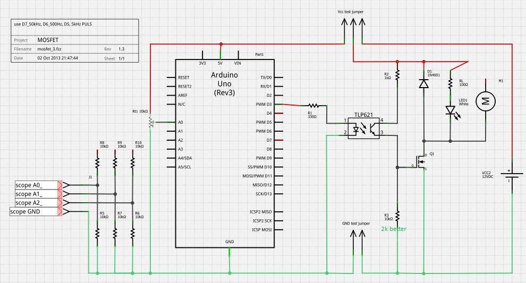
Task: Select the Rt1 10kΩ potentiometer
Action: 150,122
